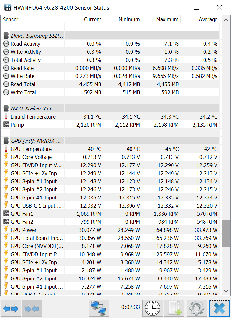Click the clock icon beside Total Activity
The height and width of the screenshot is (318, 231).
coord(6,60)
